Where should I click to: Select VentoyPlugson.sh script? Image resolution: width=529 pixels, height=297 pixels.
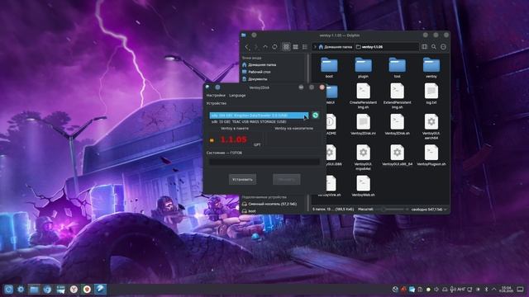431,155
